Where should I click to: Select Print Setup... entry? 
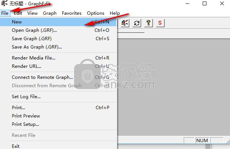pos(58,124)
